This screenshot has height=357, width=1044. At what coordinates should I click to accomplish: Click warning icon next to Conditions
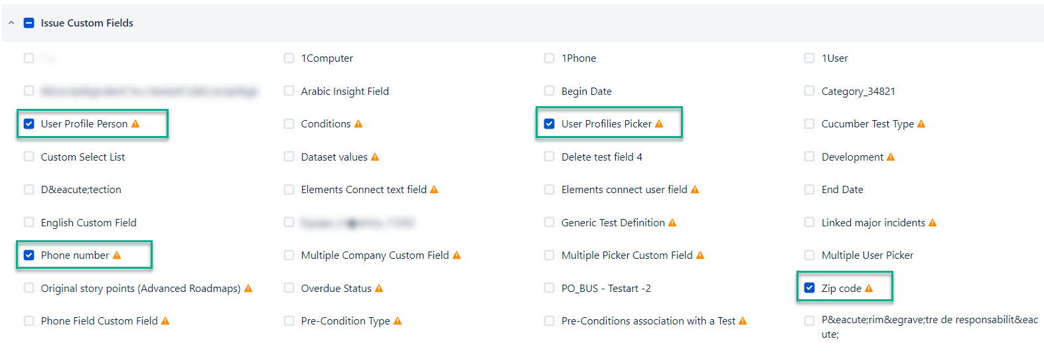point(358,124)
